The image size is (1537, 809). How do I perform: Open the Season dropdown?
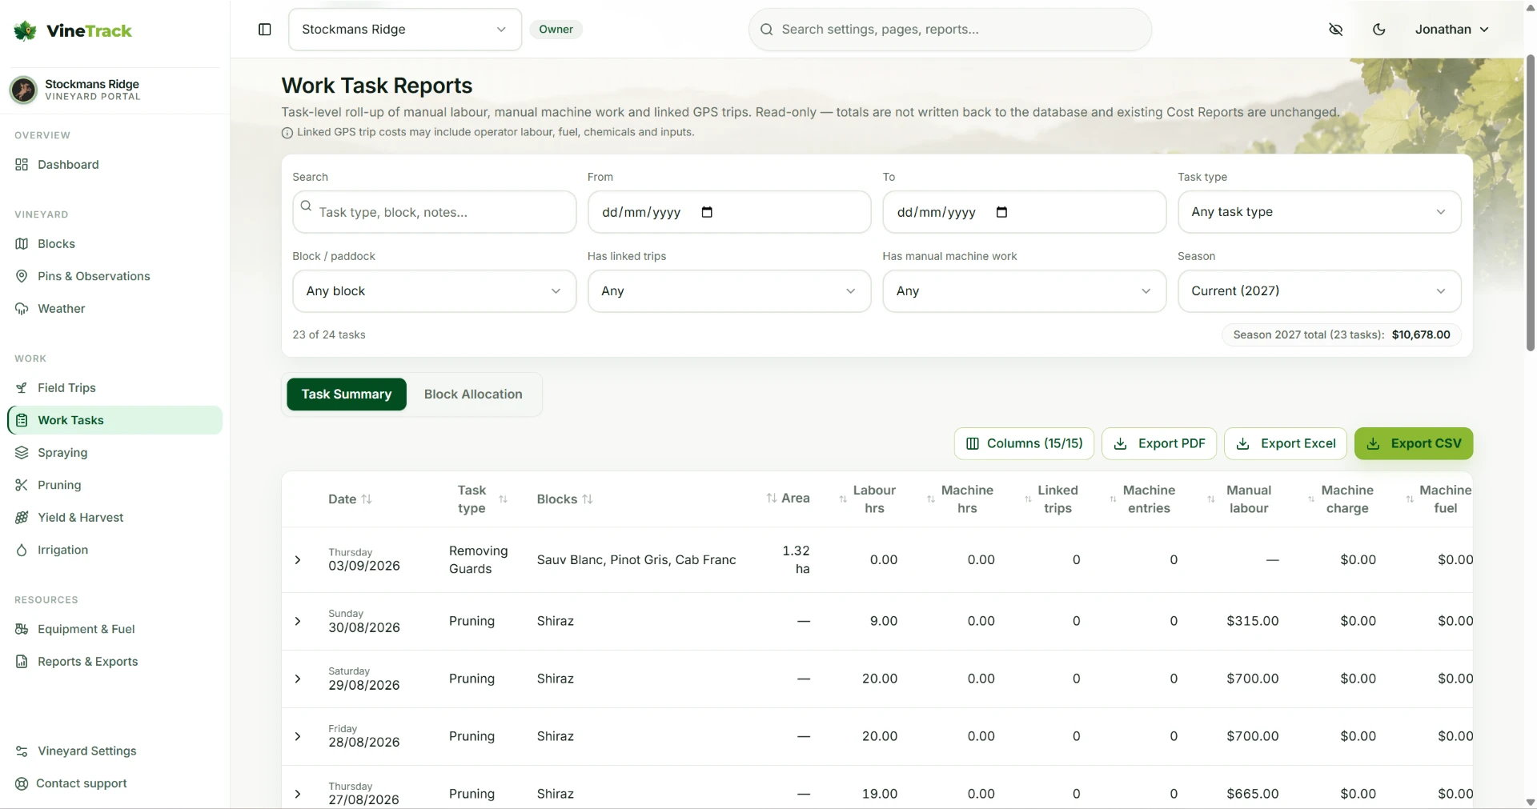[x=1319, y=291]
